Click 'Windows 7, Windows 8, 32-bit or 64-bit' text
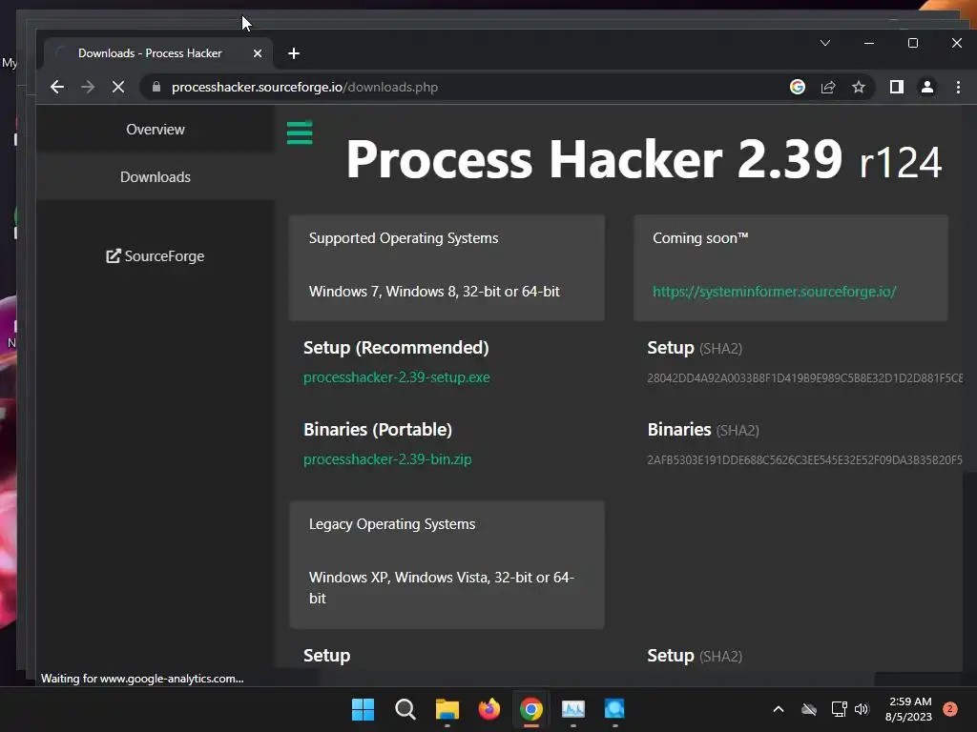Screen dimensions: 977x732 (x=434, y=292)
